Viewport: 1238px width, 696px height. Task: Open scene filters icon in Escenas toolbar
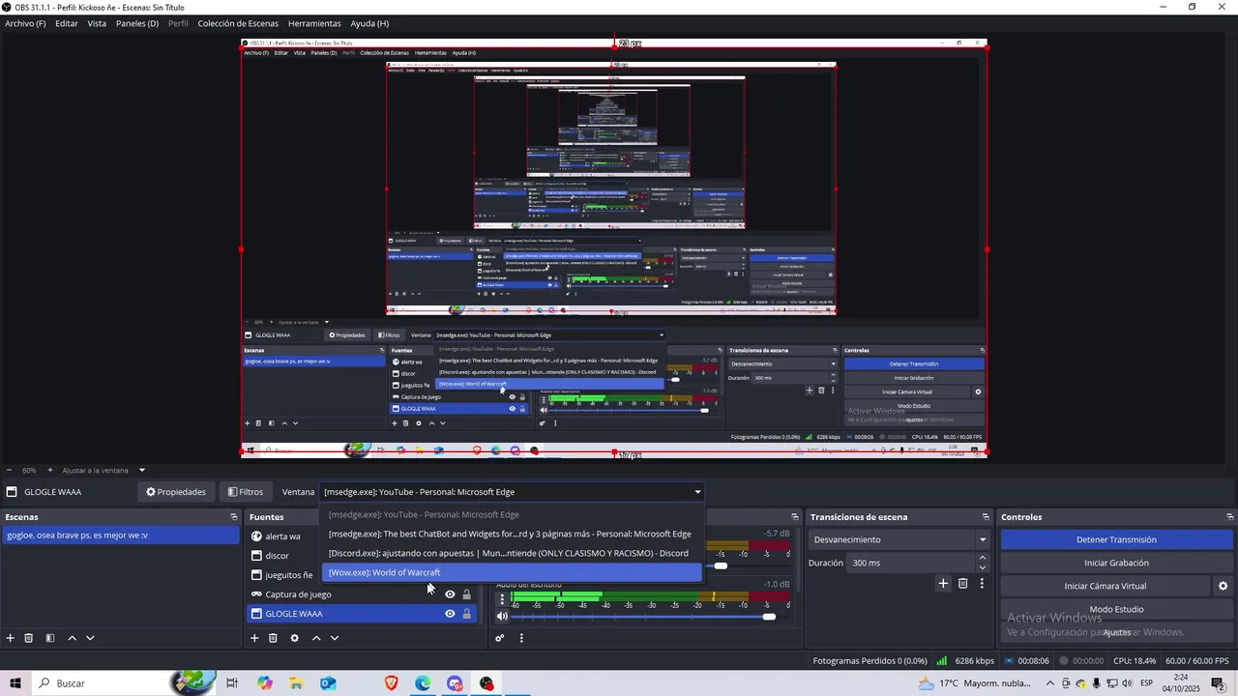[50, 638]
